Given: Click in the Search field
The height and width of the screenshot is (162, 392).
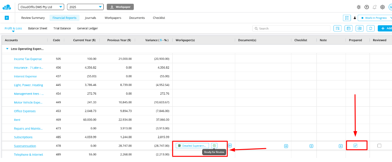Looking at the screenshot, I should [291, 28].
